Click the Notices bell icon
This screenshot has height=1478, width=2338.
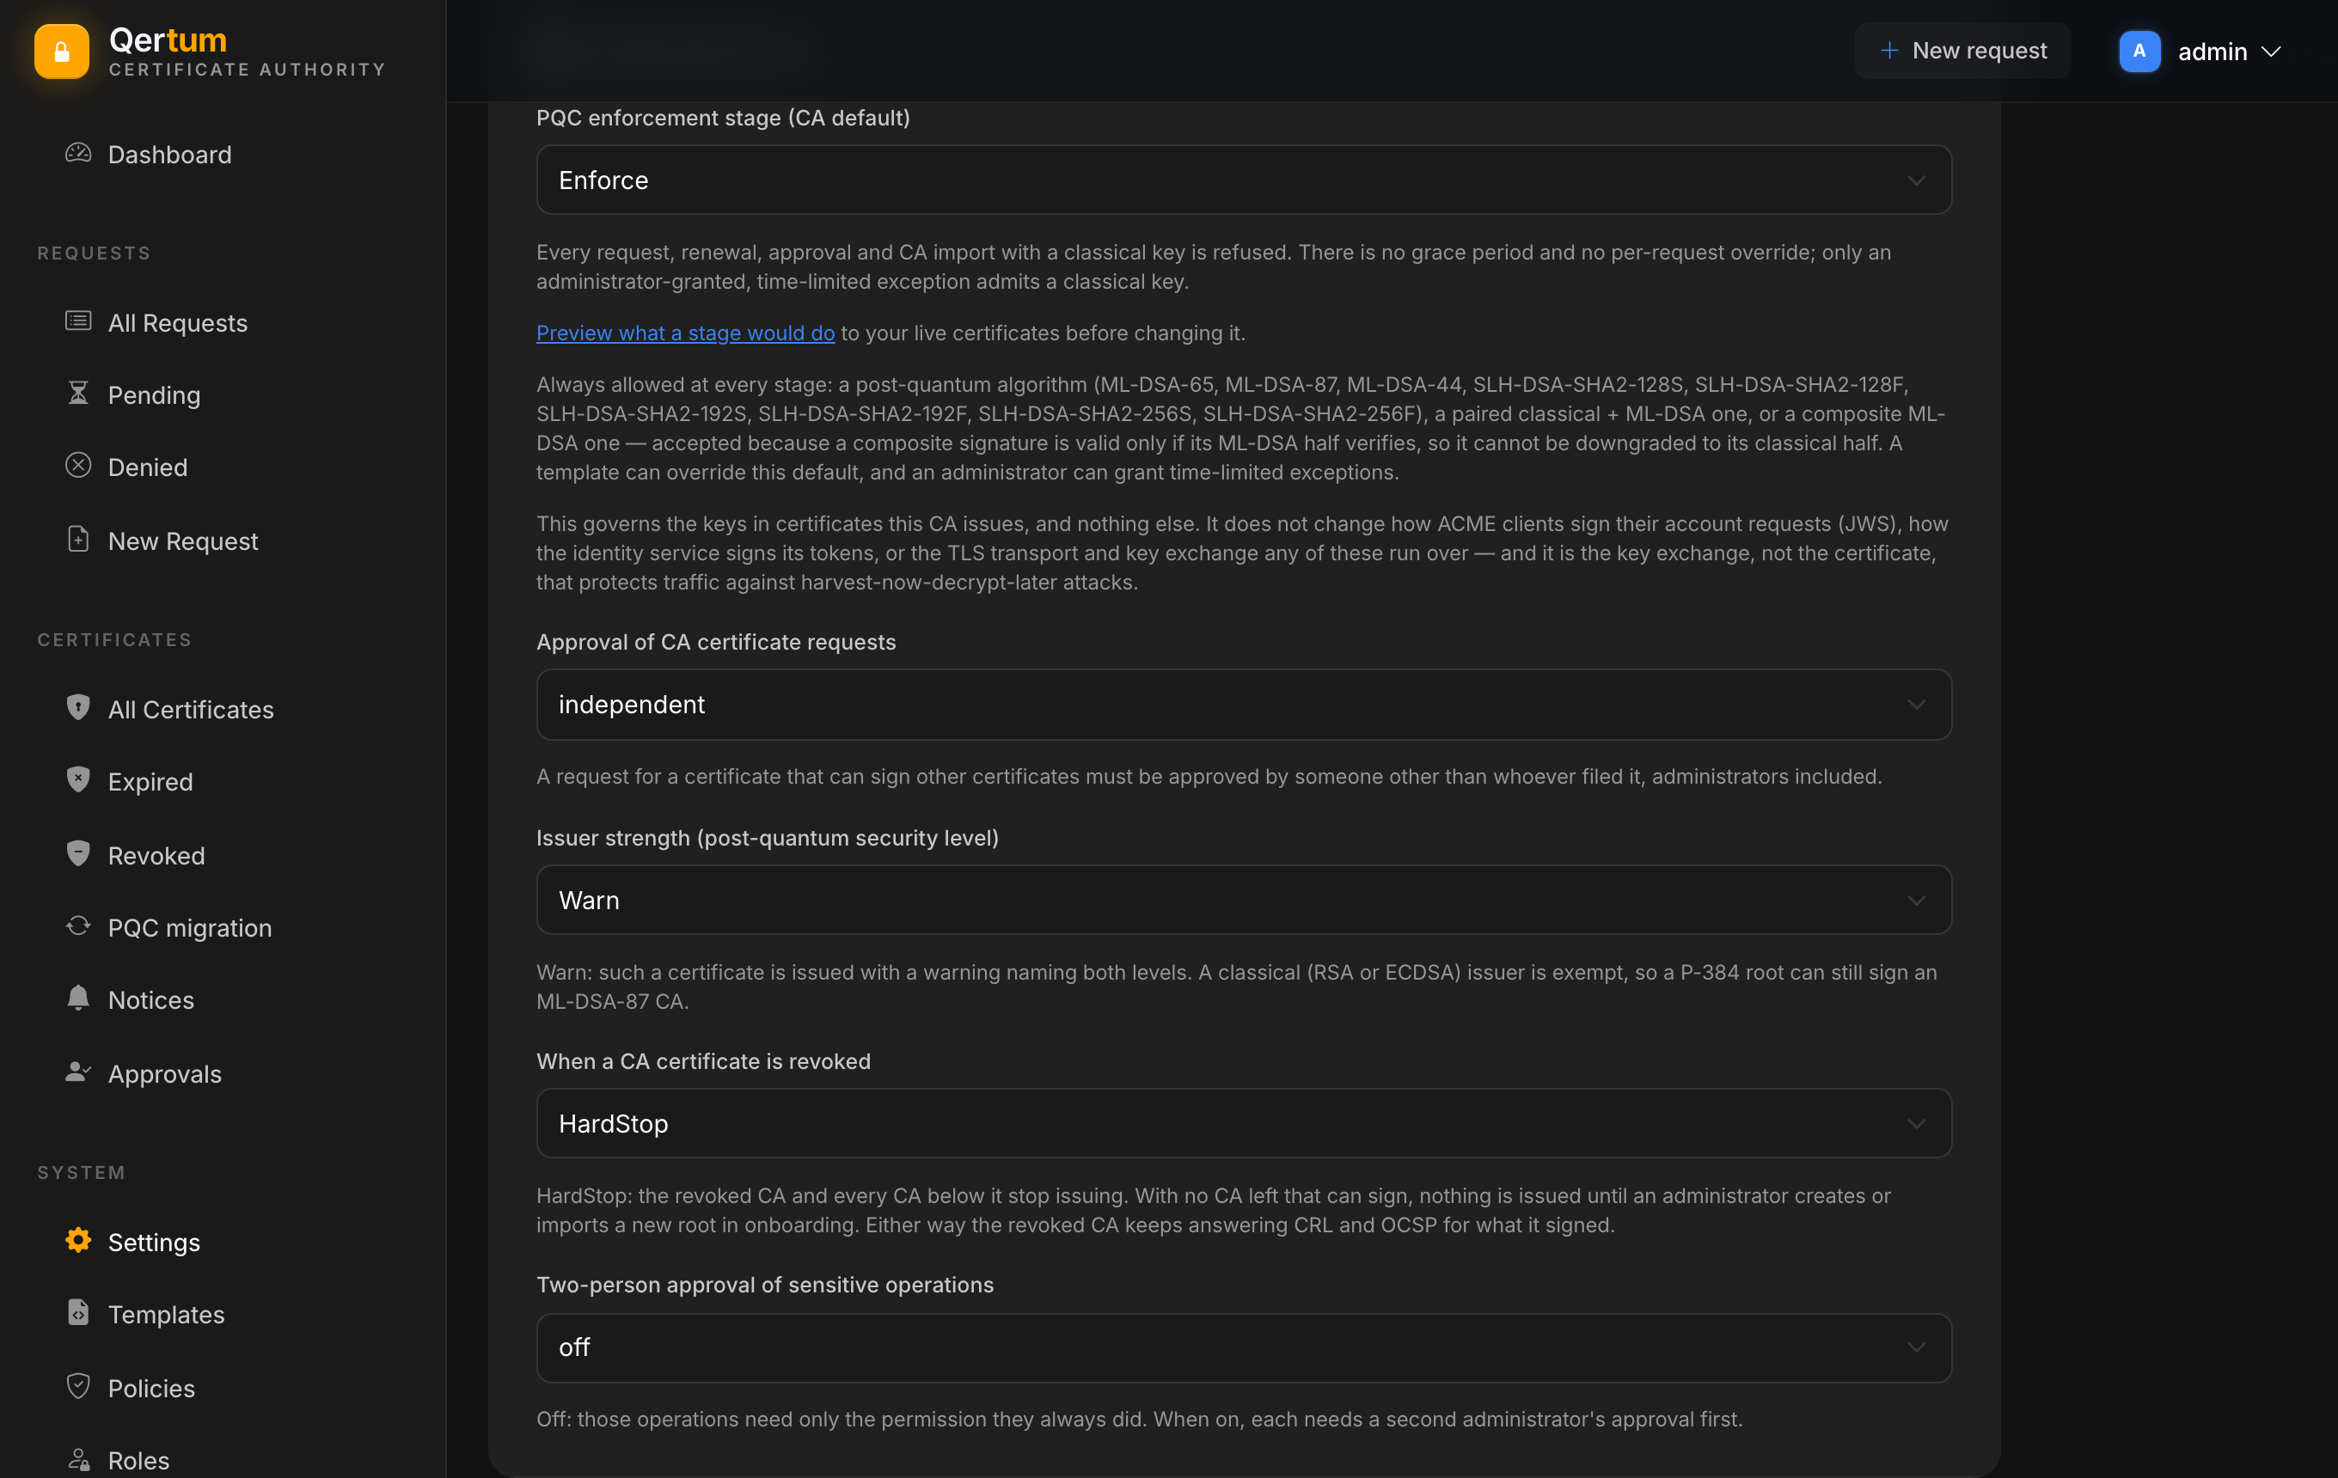pyautogui.click(x=77, y=999)
